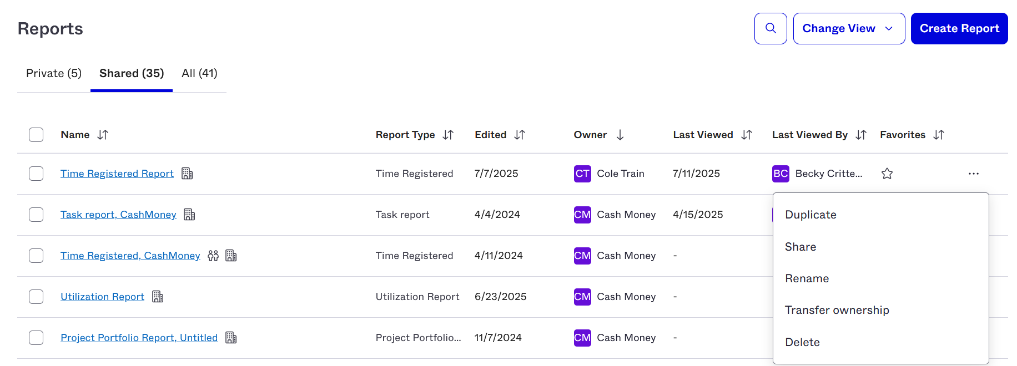Open Project Portfolio Report, Untitled link
This screenshot has height=366, width=1017.
139,338
